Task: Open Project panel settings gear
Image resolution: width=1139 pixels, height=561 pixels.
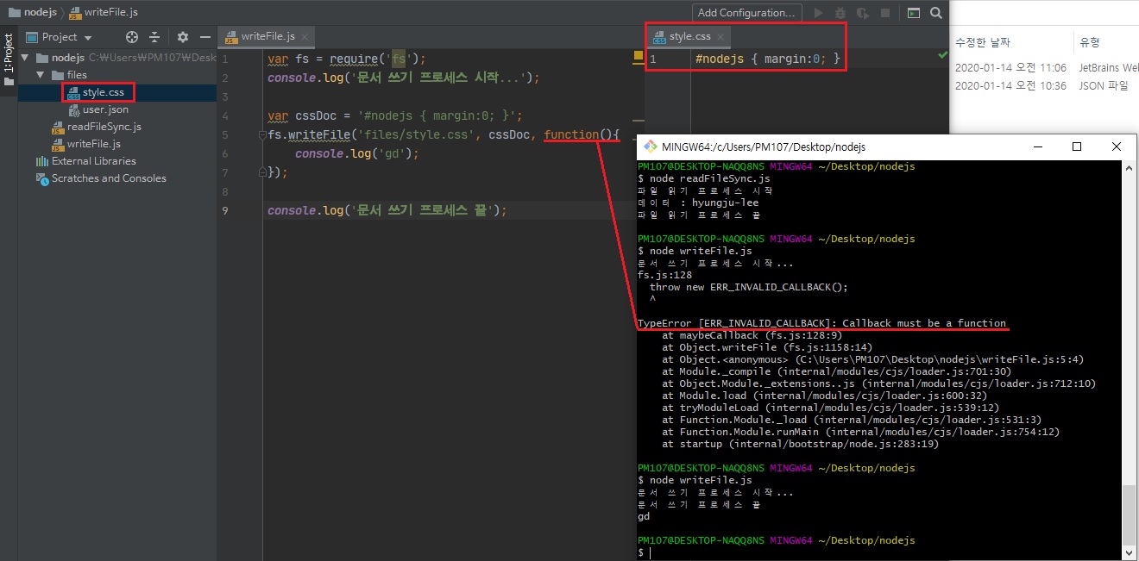Action: pos(182,37)
